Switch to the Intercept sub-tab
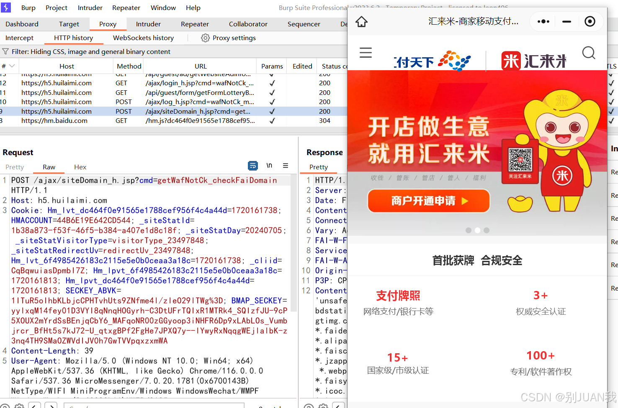Screen dimensions: 618x408 (x=19, y=38)
